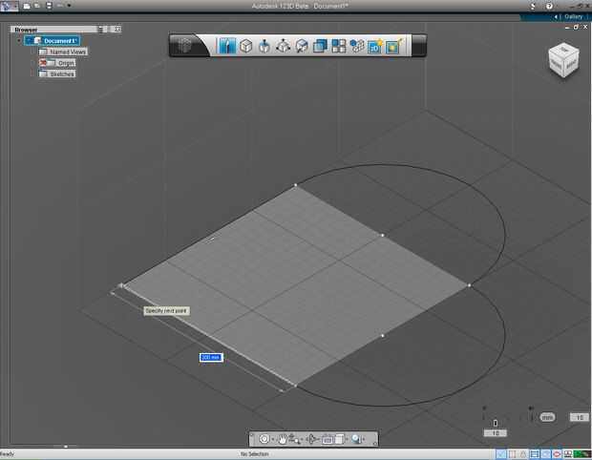
Task: Select Sketches folder in the browser
Action: click(x=62, y=73)
